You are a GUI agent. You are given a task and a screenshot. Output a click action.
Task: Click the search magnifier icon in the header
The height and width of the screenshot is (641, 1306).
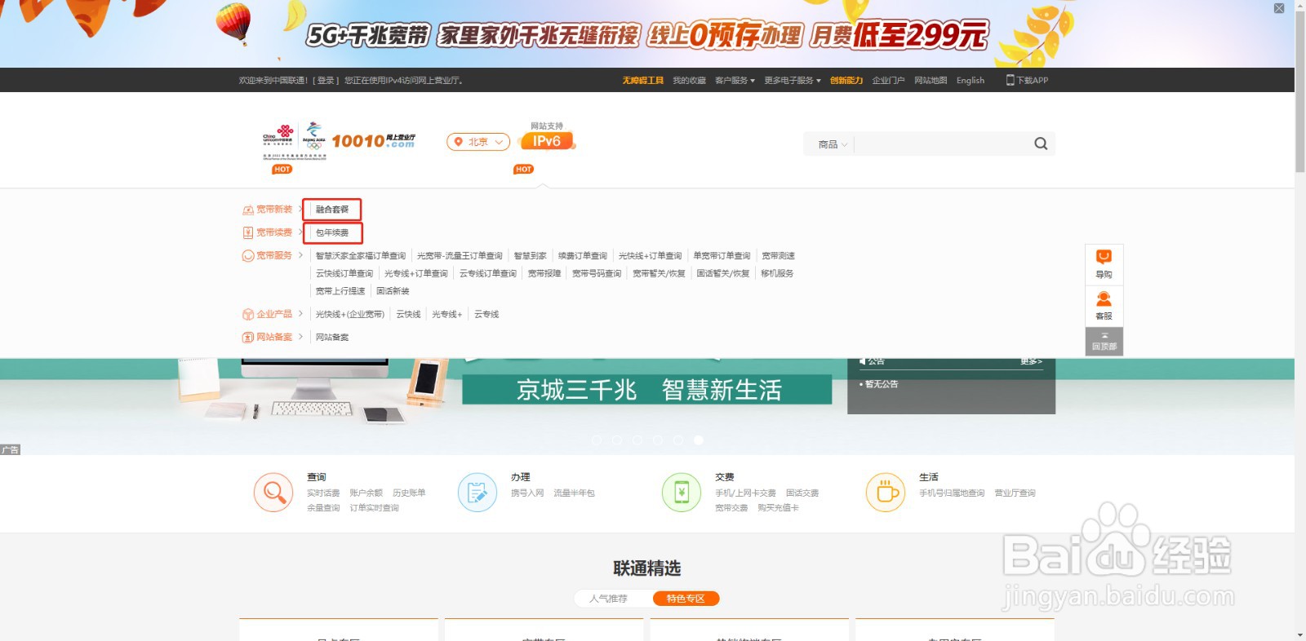1041,144
